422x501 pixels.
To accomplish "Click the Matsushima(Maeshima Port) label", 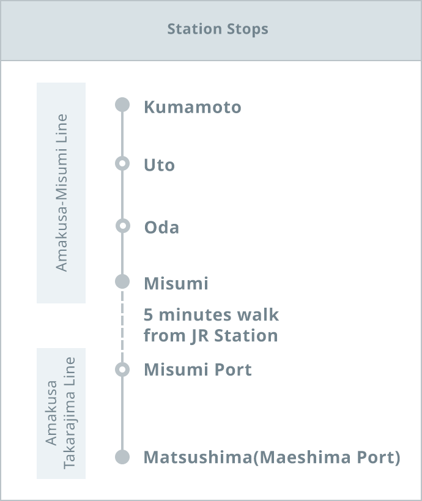I will pos(272,458).
